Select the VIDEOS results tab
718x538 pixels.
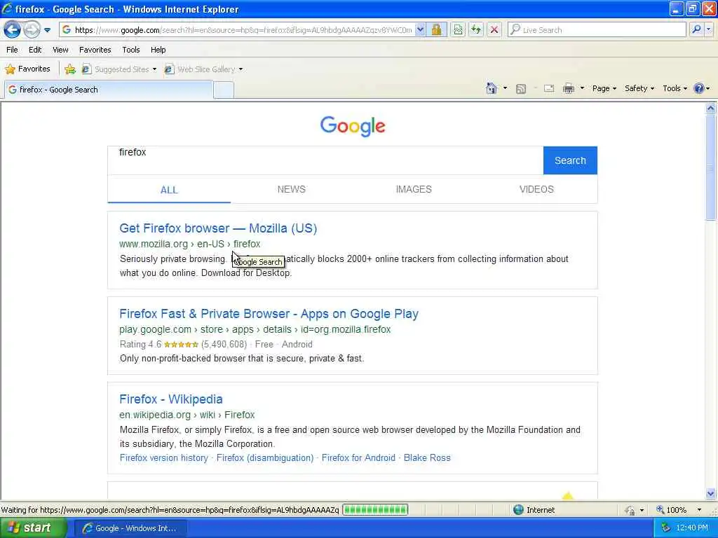[x=536, y=189]
